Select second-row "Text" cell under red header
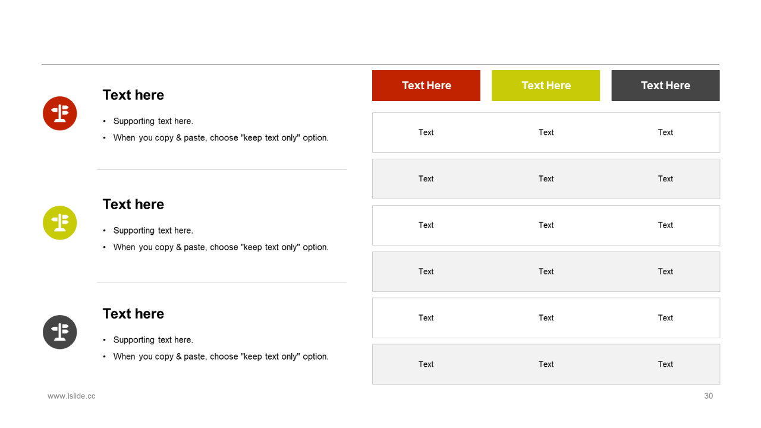The image size is (761, 428). pyautogui.click(x=426, y=179)
